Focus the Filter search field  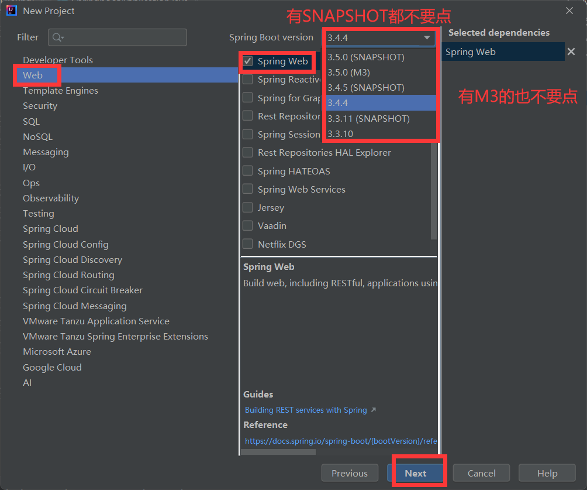click(118, 37)
